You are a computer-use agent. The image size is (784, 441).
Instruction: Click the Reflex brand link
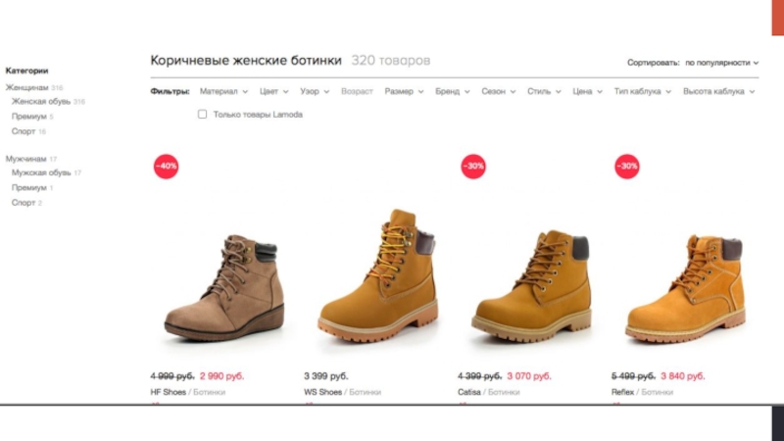(x=622, y=392)
